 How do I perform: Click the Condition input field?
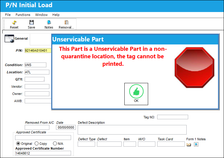pos(36,65)
